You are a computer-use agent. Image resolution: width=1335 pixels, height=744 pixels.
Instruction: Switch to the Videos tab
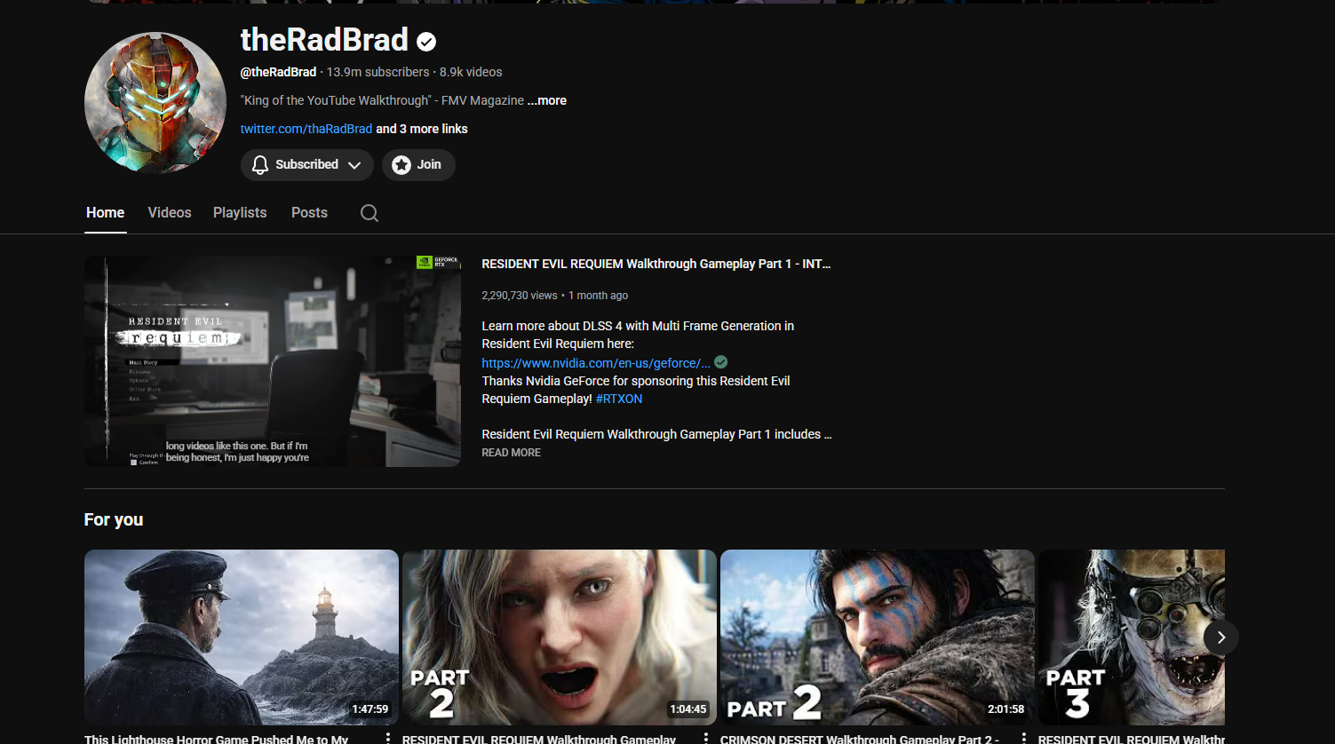[170, 213]
